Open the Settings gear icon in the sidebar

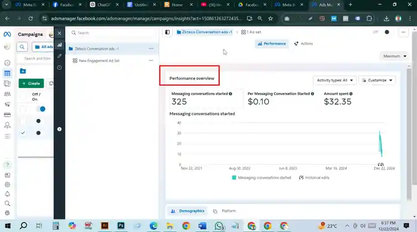(x=7, y=184)
